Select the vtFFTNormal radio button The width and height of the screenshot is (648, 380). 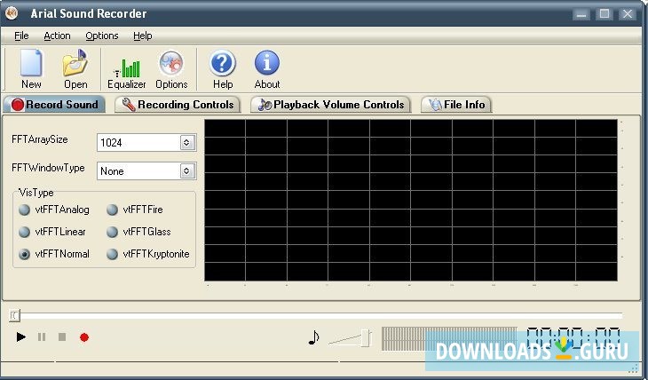[x=24, y=254]
